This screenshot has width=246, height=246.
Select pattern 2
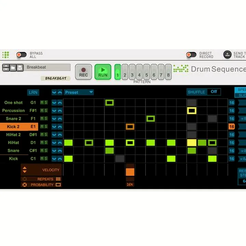click(x=125, y=72)
